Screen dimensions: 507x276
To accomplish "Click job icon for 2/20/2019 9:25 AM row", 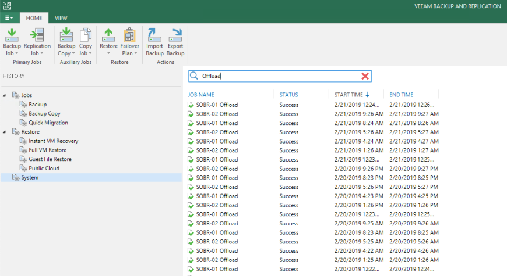I will pyautogui.click(x=191, y=224).
